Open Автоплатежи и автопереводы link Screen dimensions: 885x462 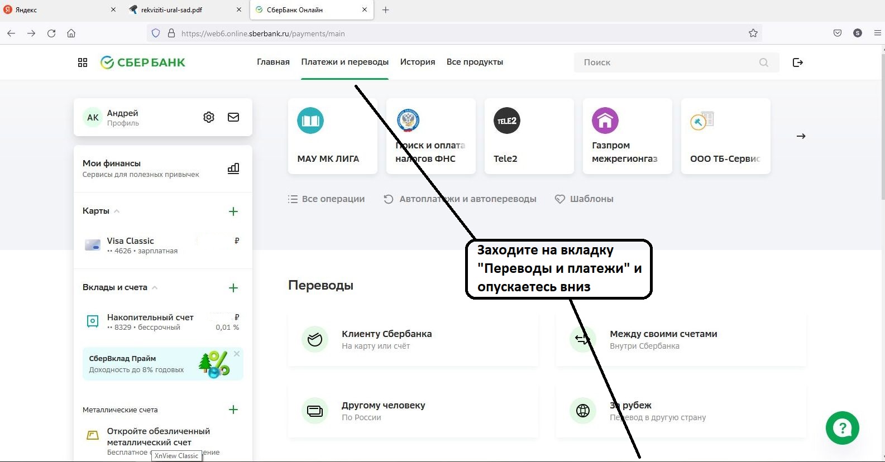coord(460,199)
